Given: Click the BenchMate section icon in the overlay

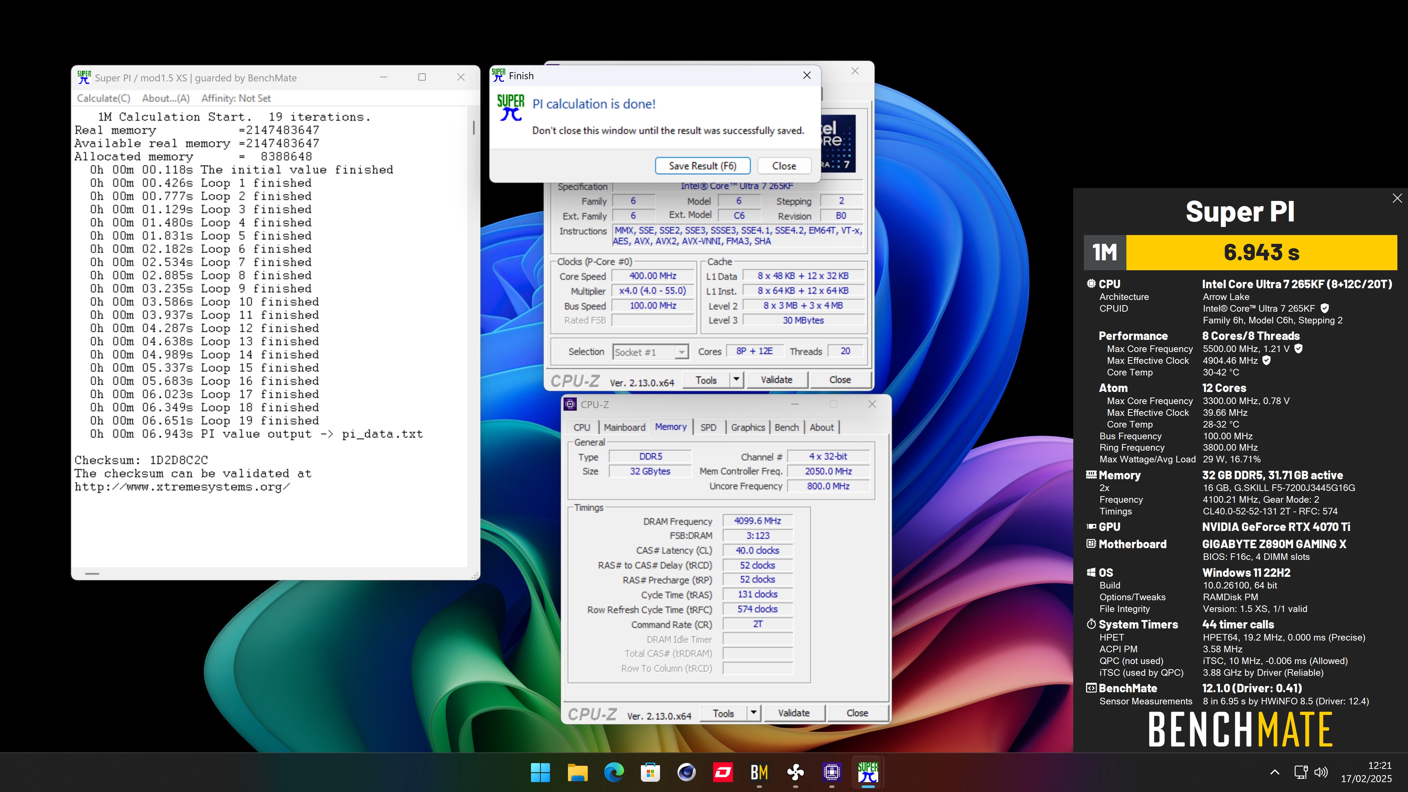Looking at the screenshot, I should click(x=1091, y=688).
